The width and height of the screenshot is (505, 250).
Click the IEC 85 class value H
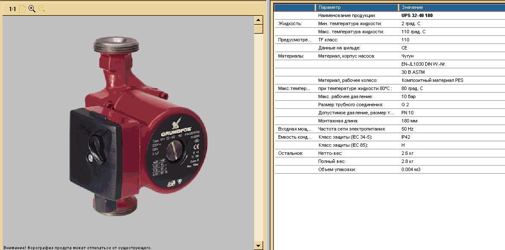click(403, 145)
